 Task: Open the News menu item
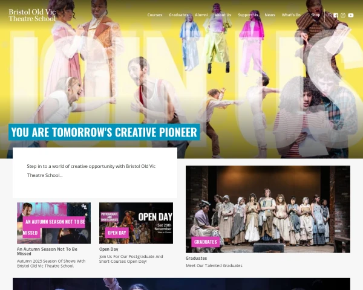pyautogui.click(x=270, y=14)
